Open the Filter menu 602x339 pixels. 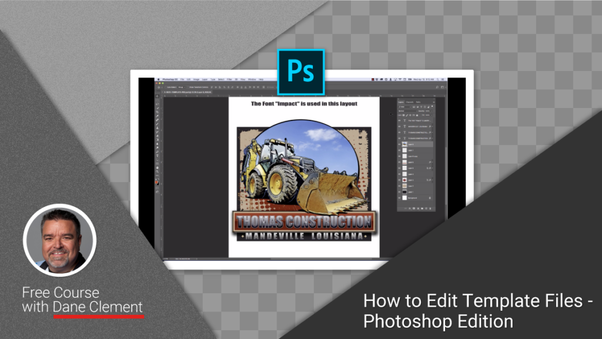[x=229, y=80]
